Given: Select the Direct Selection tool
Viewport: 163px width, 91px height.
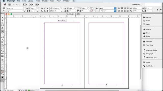Looking at the screenshot, I should (x=3, y=20).
